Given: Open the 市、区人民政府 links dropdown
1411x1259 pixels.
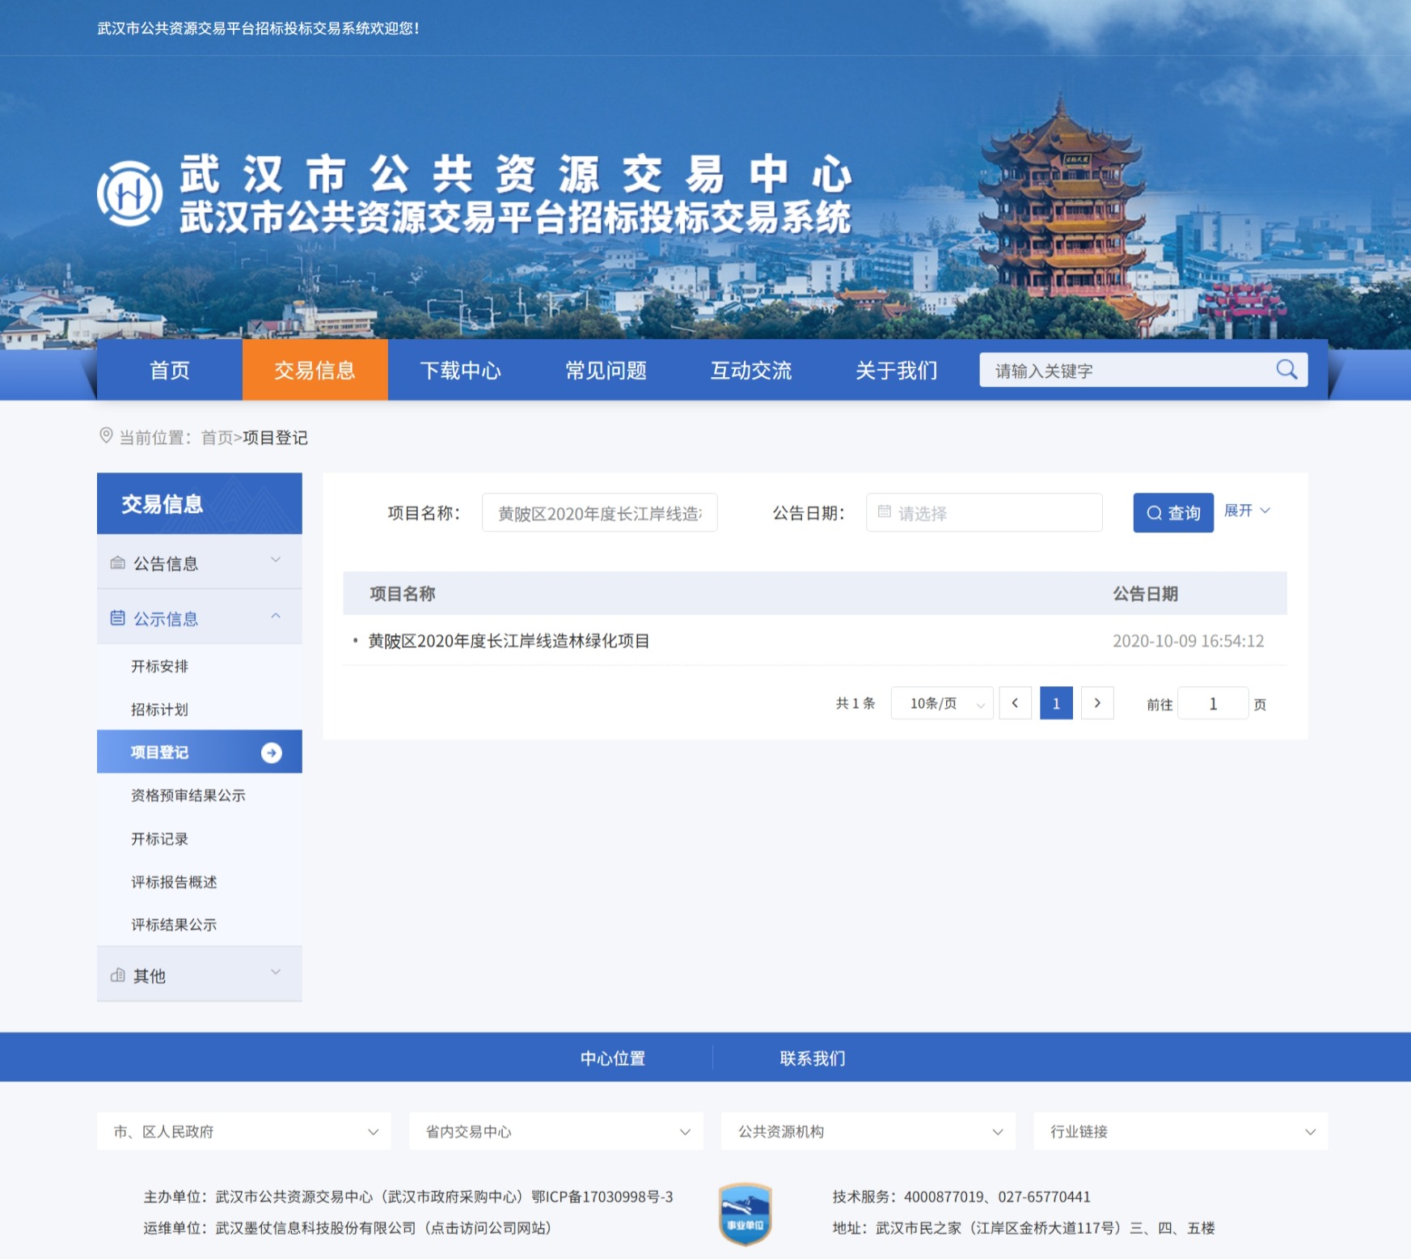Looking at the screenshot, I should point(243,1131).
